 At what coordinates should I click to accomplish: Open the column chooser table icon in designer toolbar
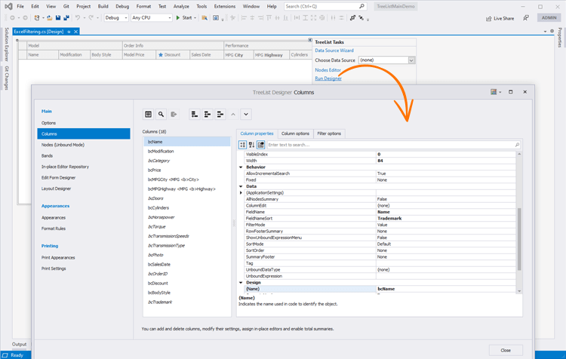pos(148,115)
